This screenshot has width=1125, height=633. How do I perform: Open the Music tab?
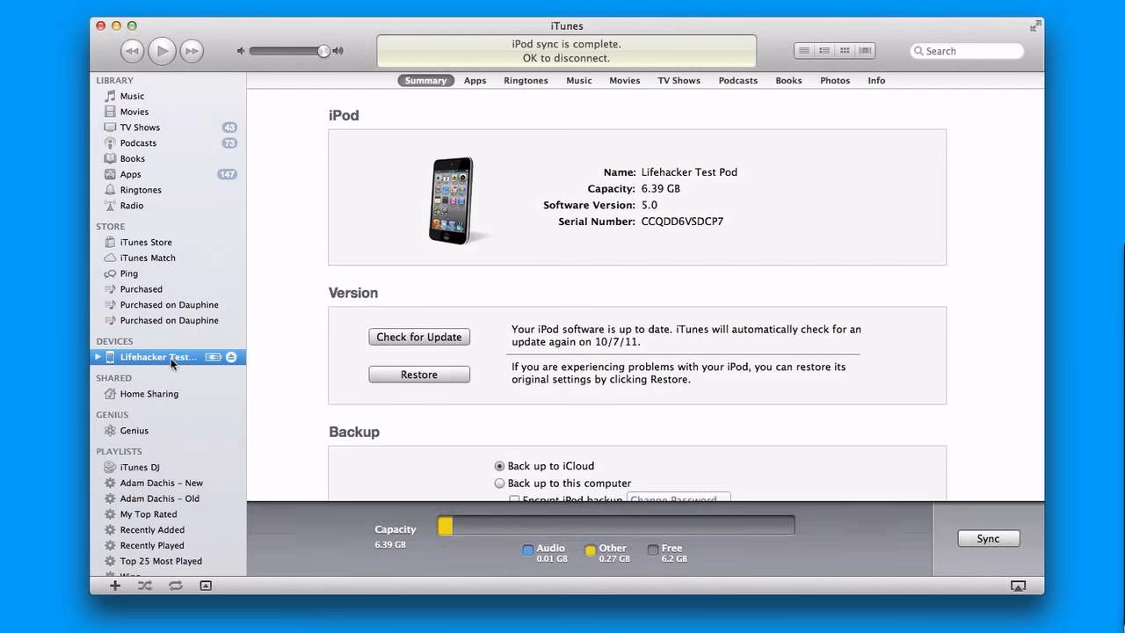pos(578,80)
